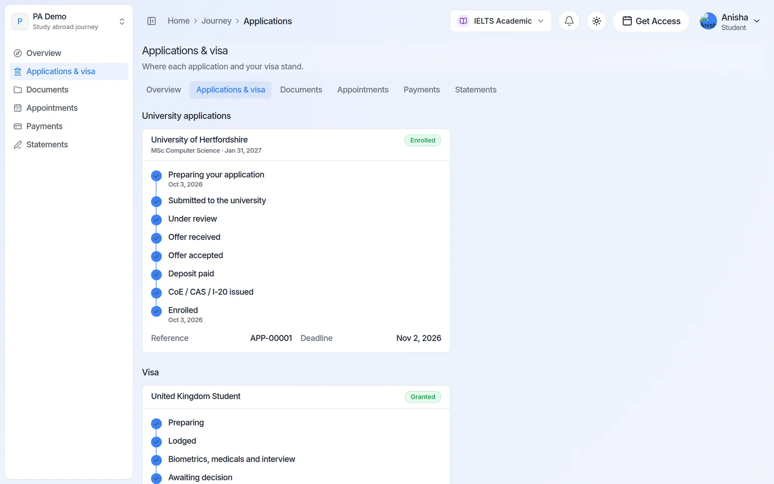Open Documents in the sidebar
Image resolution: width=774 pixels, height=484 pixels.
[69, 90]
